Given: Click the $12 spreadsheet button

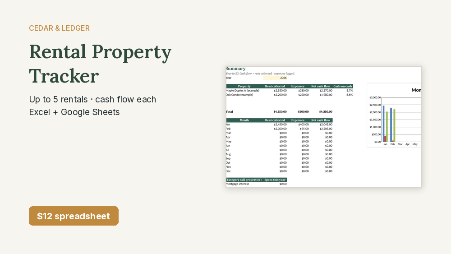Looking at the screenshot, I should click(74, 216).
